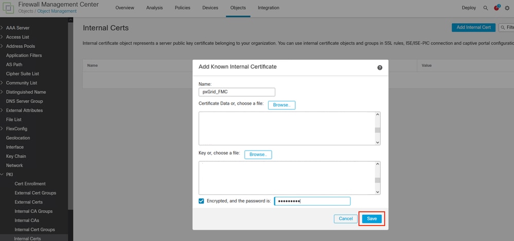514x241 pixels.
Task: Expand the AAA Server tree node
Action: pyautogui.click(x=2, y=28)
